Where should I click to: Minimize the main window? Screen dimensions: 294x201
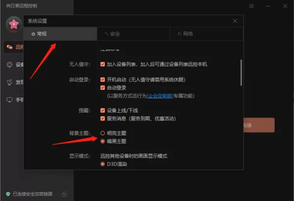(x=269, y=6)
